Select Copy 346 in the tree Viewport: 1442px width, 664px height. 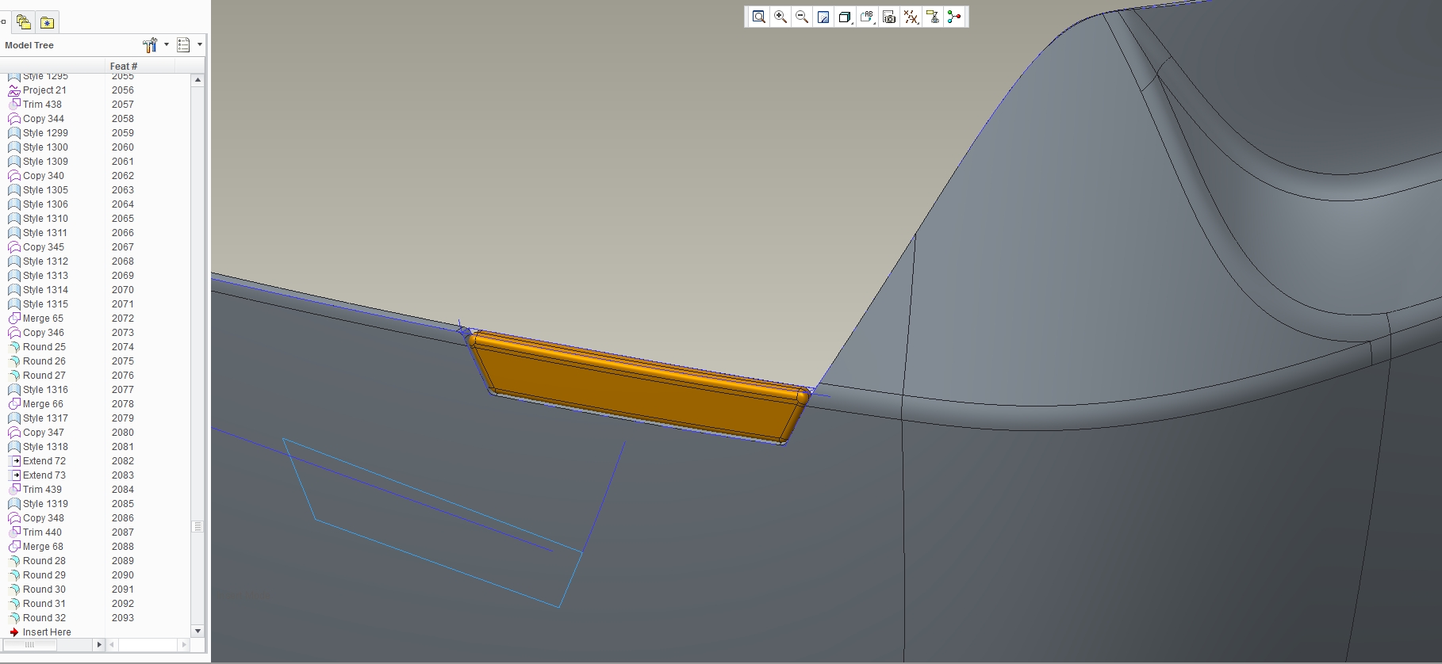(x=44, y=333)
